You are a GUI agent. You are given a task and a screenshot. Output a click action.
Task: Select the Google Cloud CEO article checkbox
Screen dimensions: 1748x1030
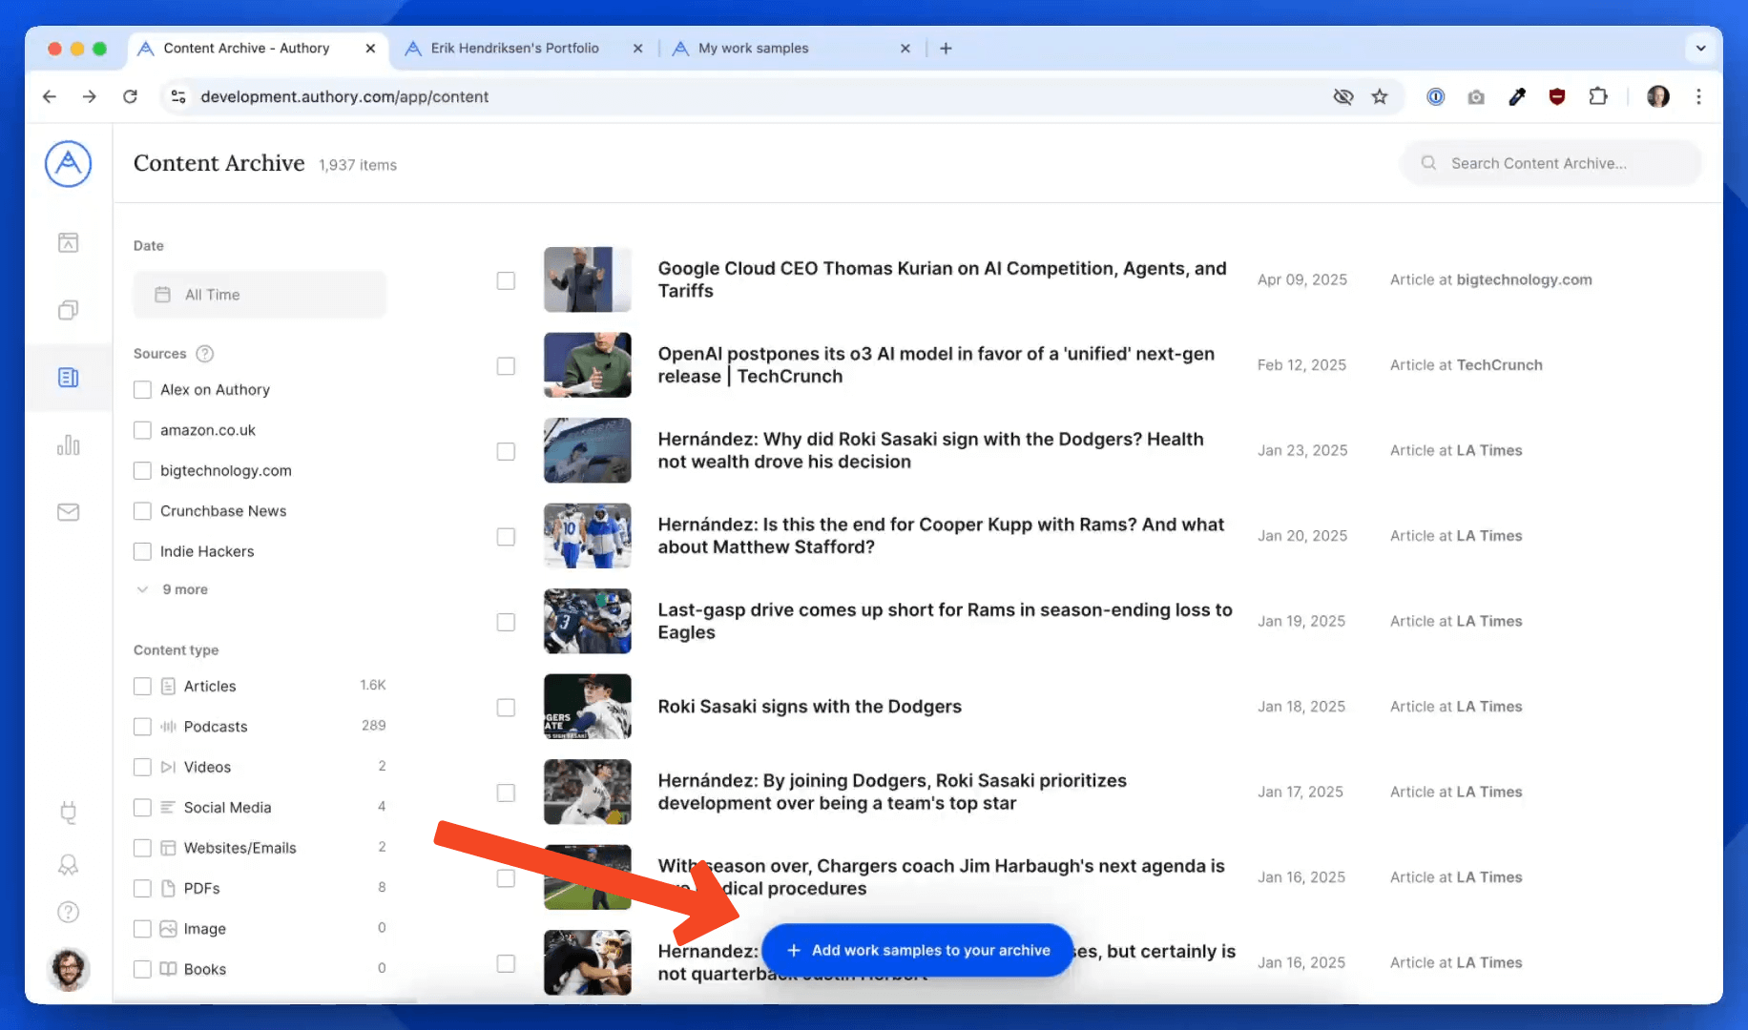click(506, 280)
